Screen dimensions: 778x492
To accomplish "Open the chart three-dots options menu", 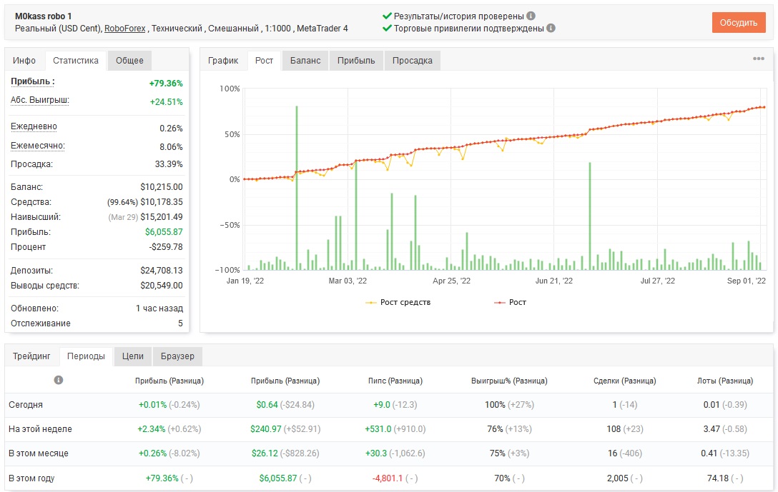I will 758,59.
